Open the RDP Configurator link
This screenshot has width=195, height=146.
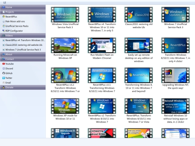[14, 31]
